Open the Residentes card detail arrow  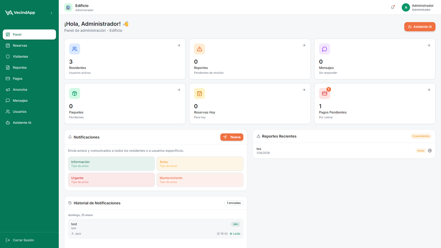pyautogui.click(x=179, y=45)
